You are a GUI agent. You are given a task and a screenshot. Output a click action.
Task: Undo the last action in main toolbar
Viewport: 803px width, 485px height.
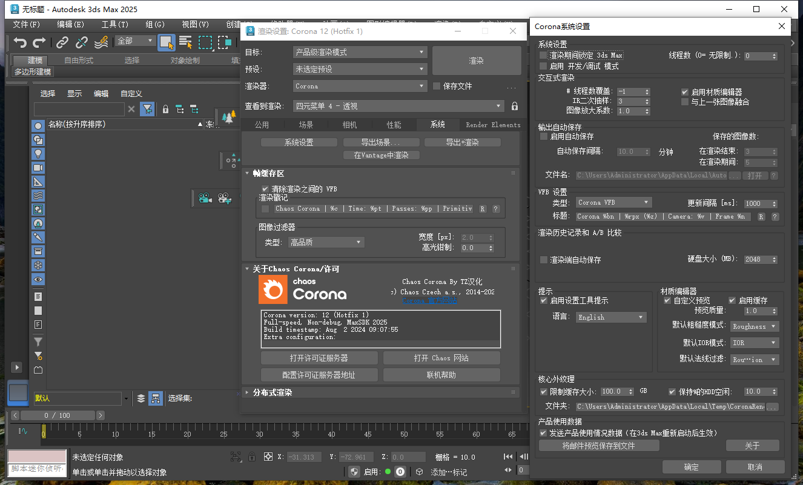tap(21, 42)
